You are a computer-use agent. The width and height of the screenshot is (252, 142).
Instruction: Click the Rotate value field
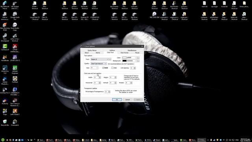[128, 83]
